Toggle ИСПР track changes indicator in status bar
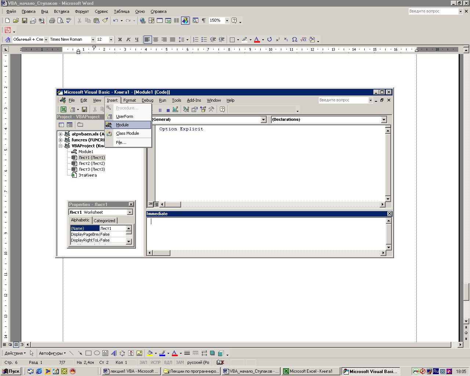 (x=156, y=362)
